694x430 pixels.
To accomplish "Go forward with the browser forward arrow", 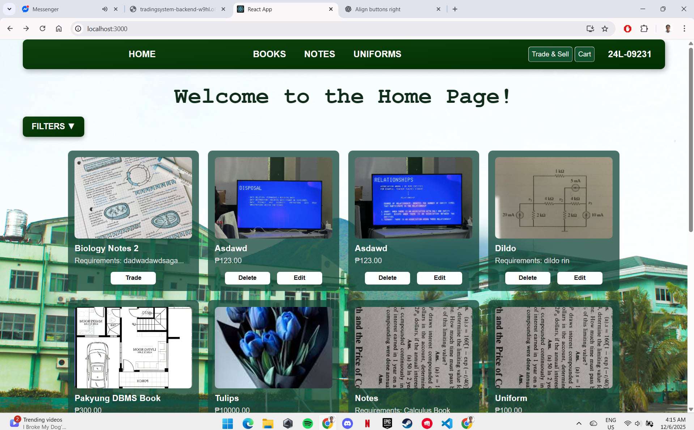I will 26,29.
